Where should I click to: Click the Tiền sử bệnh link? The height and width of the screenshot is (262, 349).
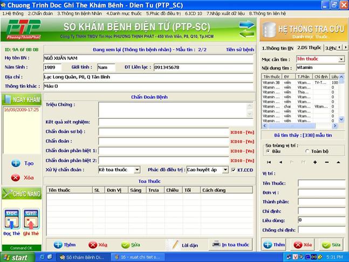coord(239,49)
